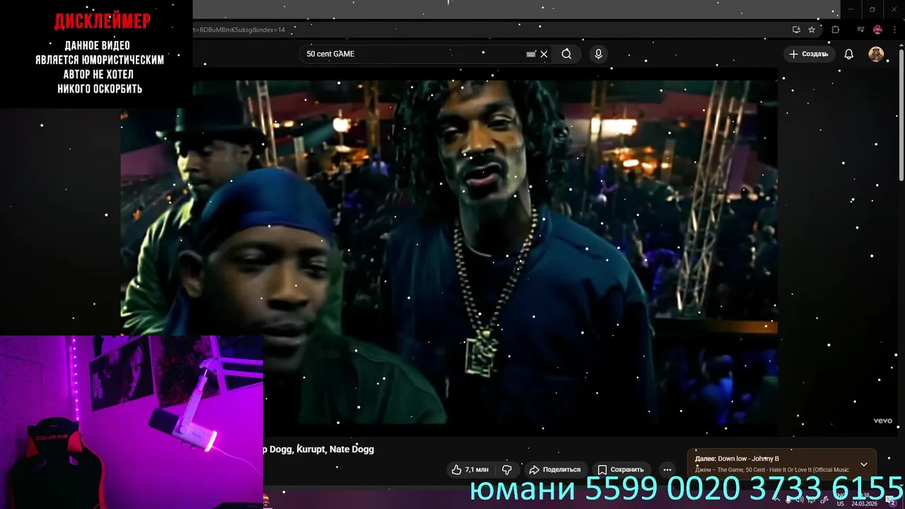This screenshot has height=509, width=905.
Task: Restore down the browser window
Action: tap(872, 9)
